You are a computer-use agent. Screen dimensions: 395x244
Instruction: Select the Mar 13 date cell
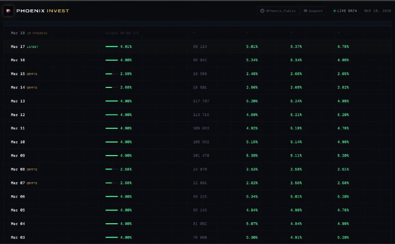[18, 101]
